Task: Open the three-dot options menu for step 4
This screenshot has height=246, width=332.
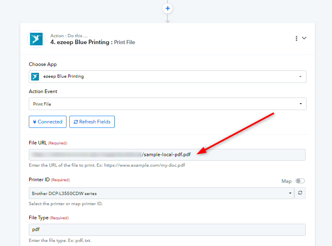Action: coord(296,38)
